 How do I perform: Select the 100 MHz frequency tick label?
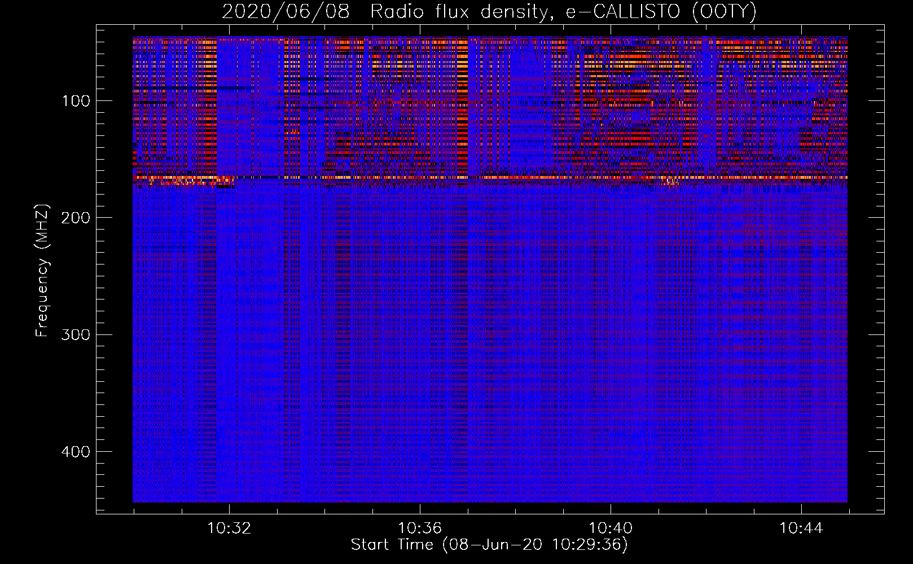[x=76, y=101]
